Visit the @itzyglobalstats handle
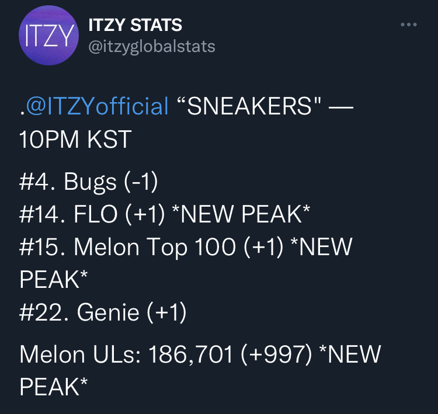 152,47
